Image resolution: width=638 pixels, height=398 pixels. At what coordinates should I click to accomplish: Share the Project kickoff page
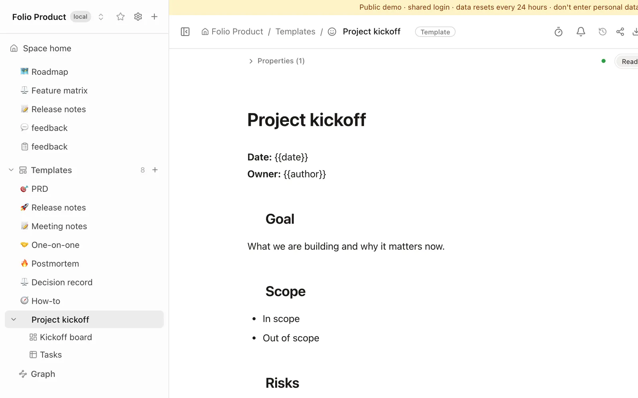click(x=620, y=32)
